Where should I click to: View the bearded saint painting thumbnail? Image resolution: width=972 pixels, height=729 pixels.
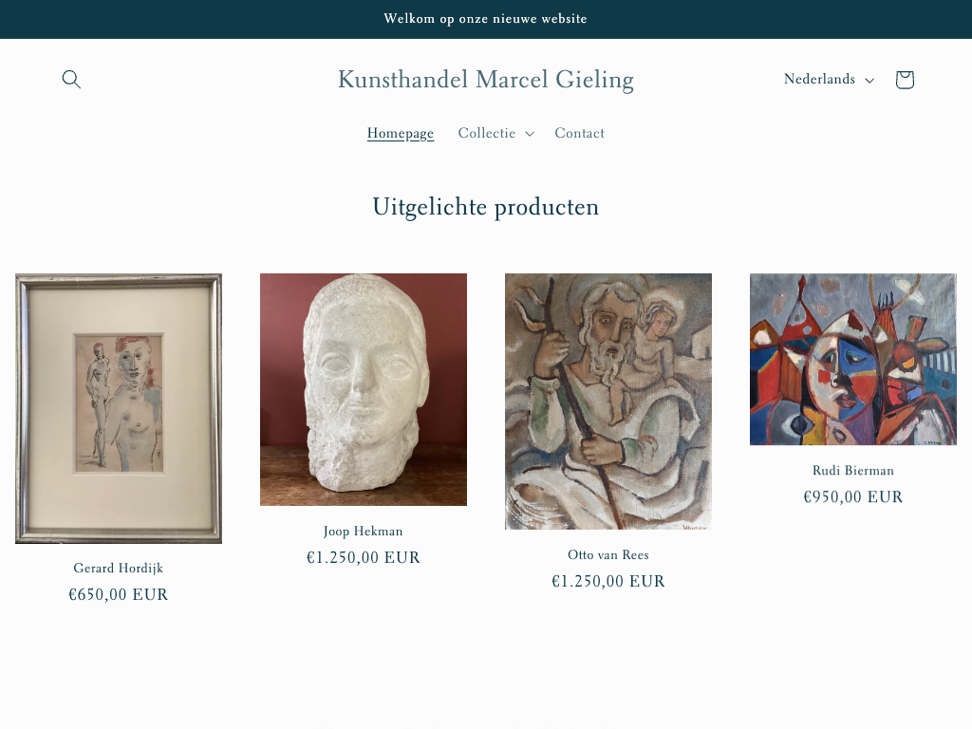pos(608,402)
